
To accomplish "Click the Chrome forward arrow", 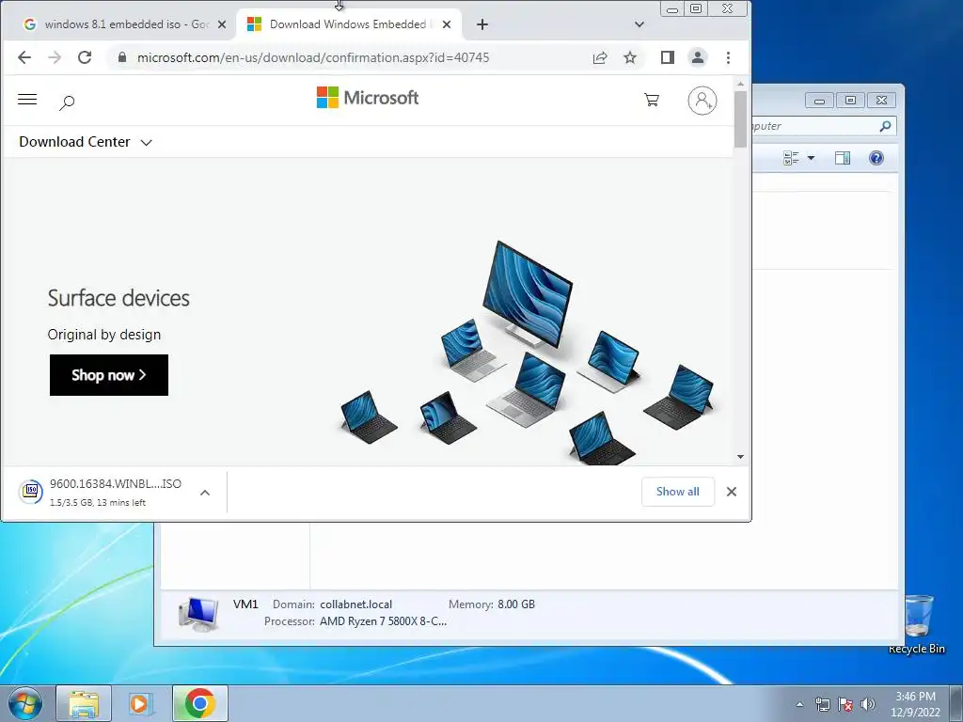I will click(x=55, y=57).
